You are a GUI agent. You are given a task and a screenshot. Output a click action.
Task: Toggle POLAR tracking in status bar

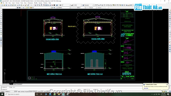[x=27, y=91]
